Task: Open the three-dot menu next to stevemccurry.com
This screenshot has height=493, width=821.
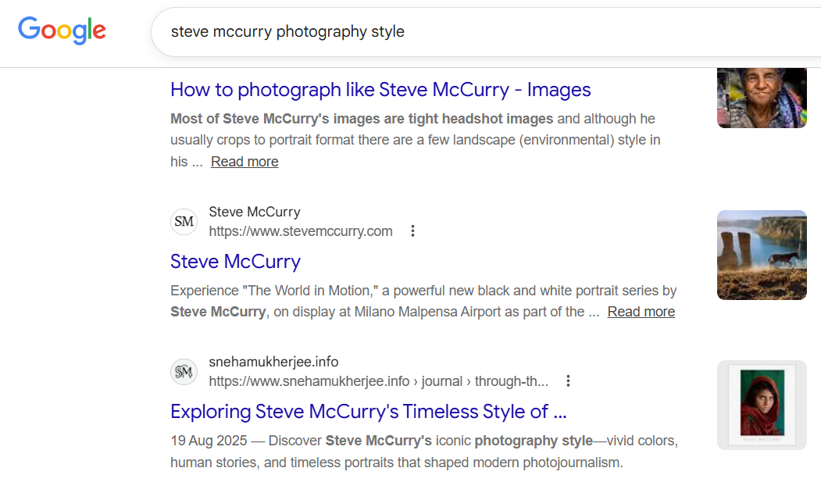Action: point(413,231)
